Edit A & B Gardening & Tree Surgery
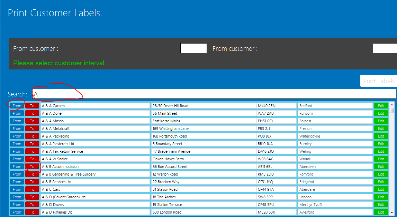The width and height of the screenshot is (397, 217). 381,174
